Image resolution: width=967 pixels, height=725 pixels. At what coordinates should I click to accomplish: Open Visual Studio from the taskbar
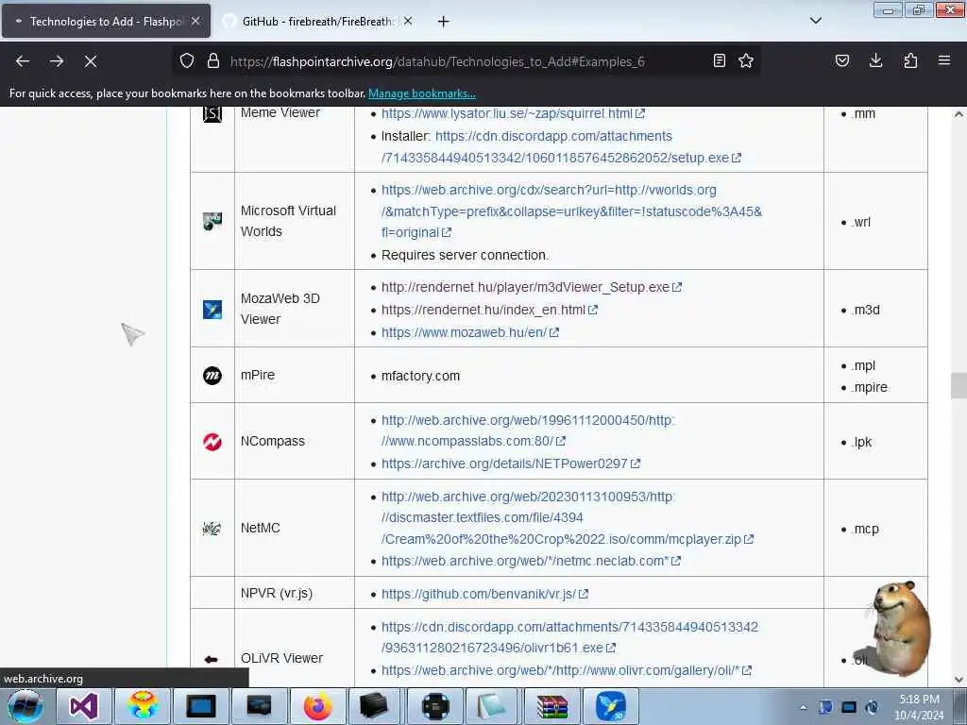pos(84,706)
